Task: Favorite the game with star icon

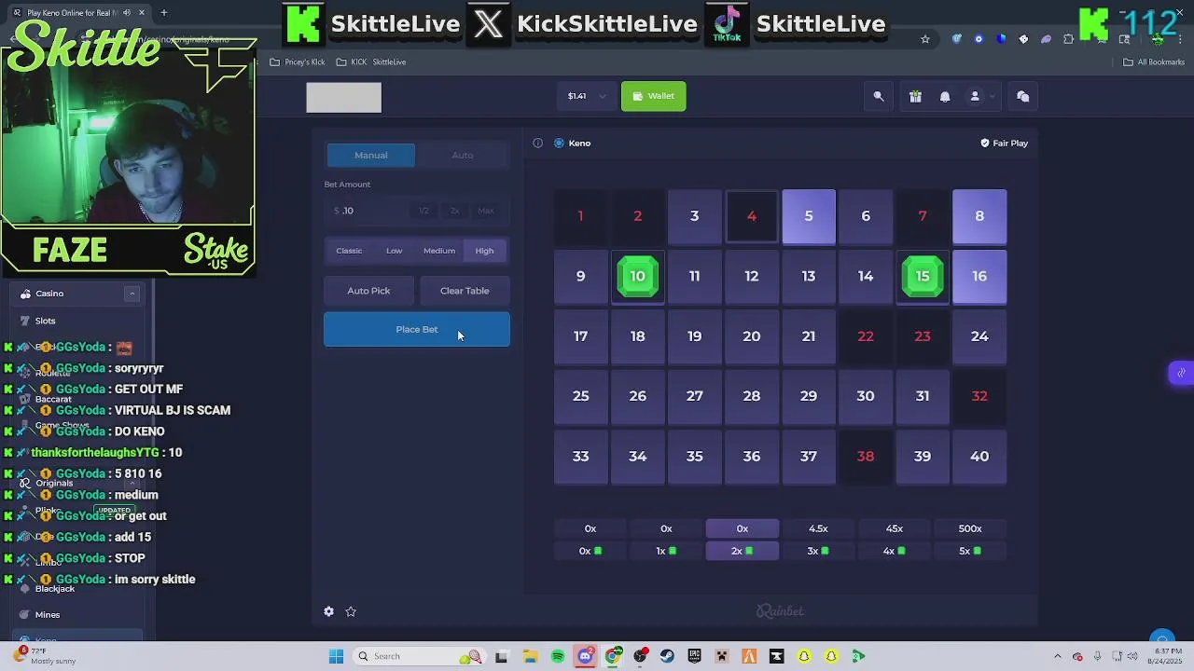Action: pyautogui.click(x=351, y=611)
